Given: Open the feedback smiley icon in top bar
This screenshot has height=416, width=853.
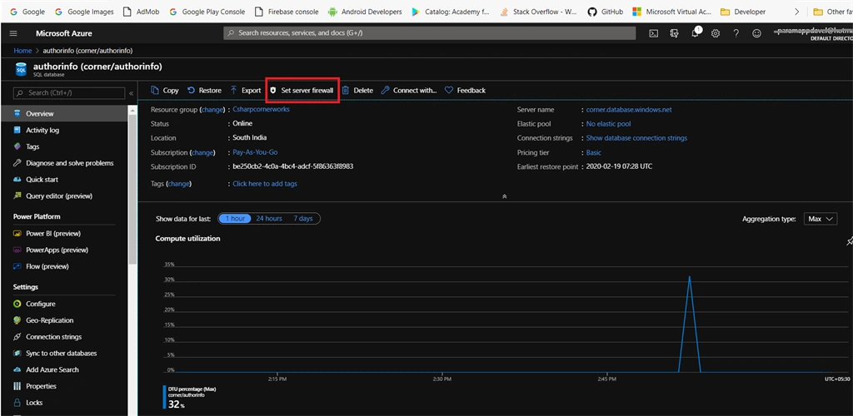Looking at the screenshot, I should [756, 33].
